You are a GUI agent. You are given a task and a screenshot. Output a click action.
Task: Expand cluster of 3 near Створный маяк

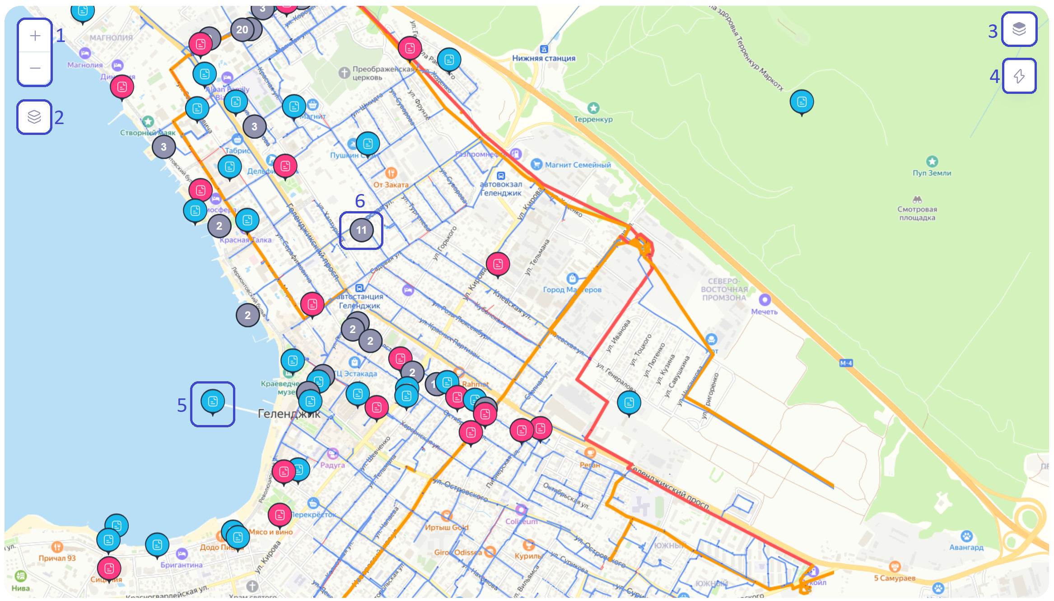pos(163,147)
